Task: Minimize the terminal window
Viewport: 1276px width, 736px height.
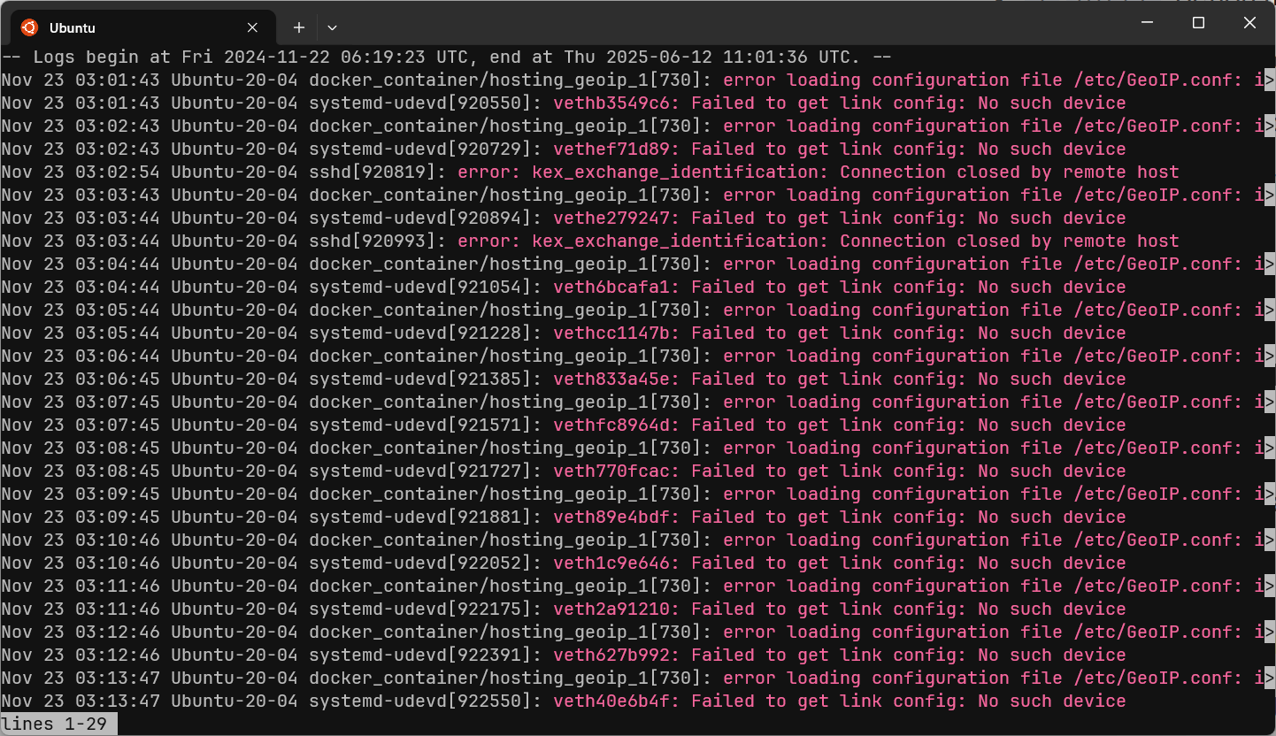Action: tap(1148, 23)
